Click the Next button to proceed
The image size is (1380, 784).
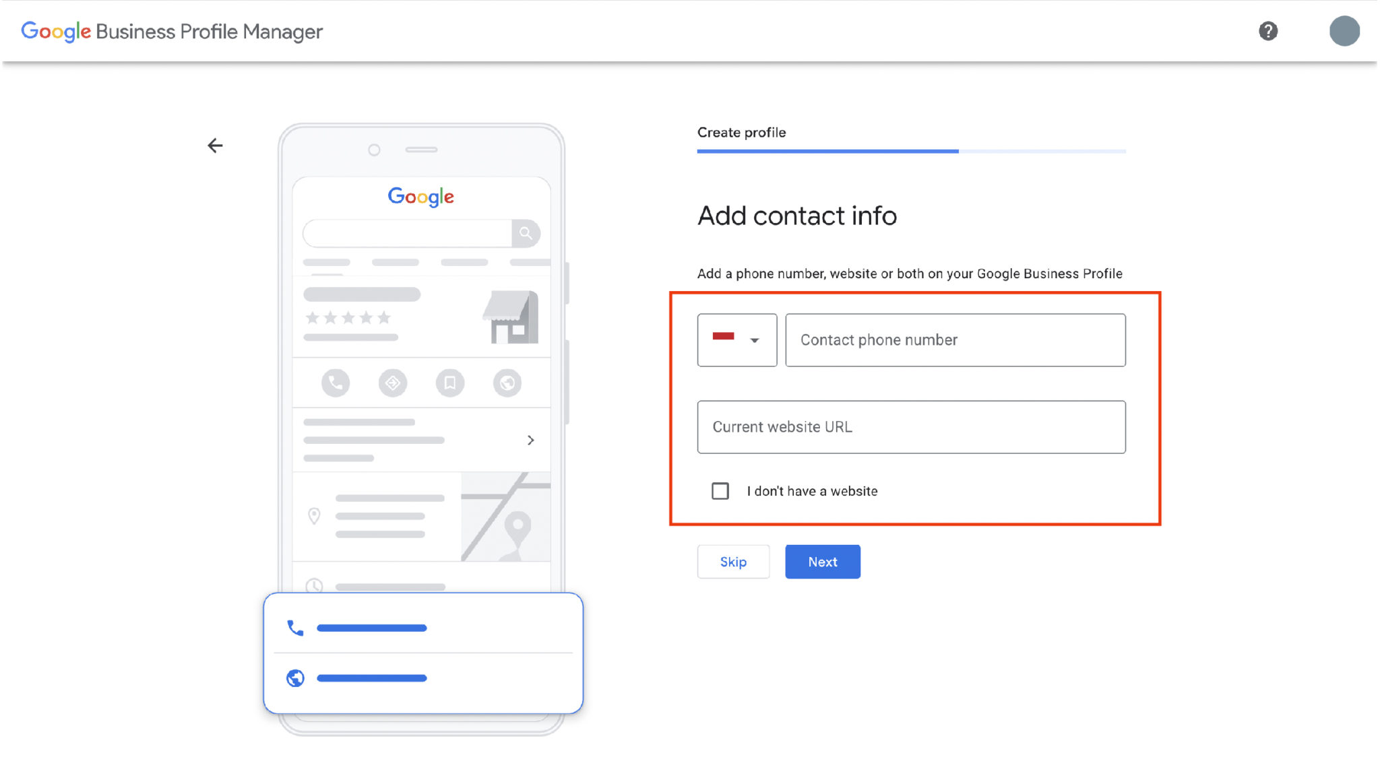(821, 562)
